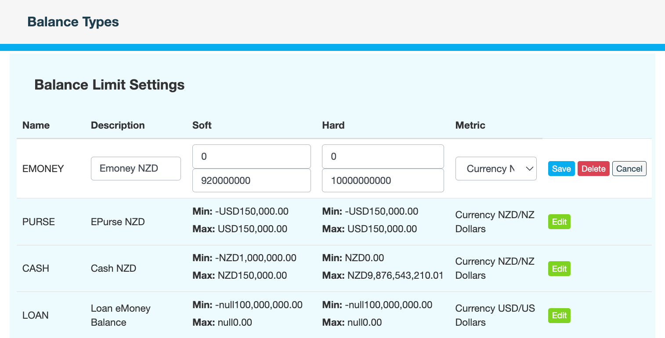
Task: Expand the Metric currency dropdown
Action: point(496,169)
